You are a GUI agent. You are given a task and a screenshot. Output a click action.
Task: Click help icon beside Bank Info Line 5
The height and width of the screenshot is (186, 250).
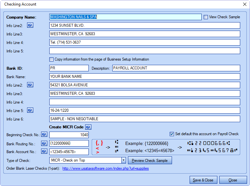pos(30,110)
